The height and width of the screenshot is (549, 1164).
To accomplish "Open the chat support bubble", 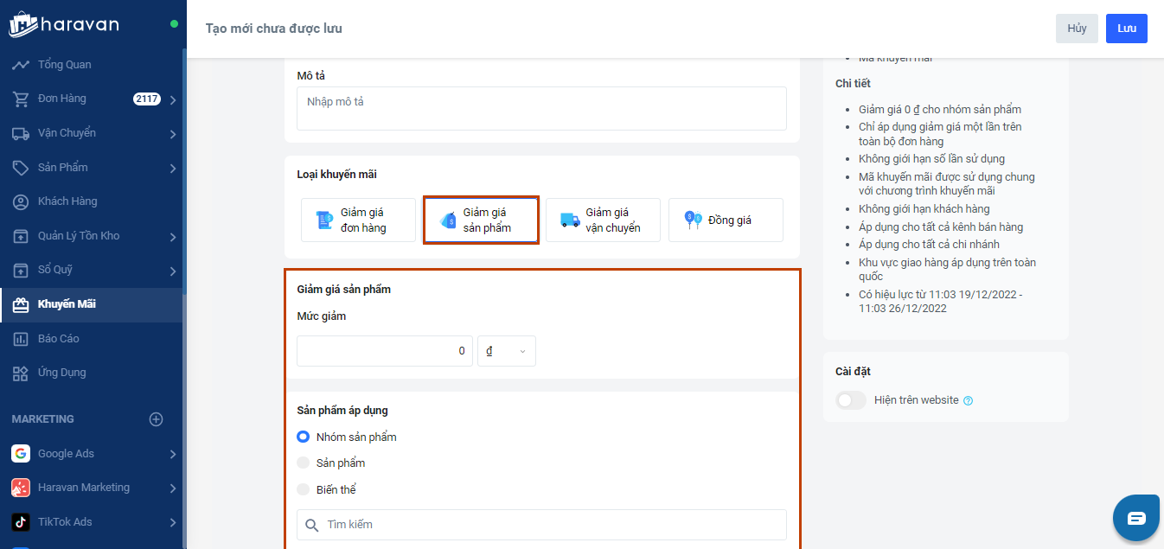I will pos(1136,518).
